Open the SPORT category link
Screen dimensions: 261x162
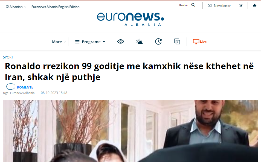(8, 57)
